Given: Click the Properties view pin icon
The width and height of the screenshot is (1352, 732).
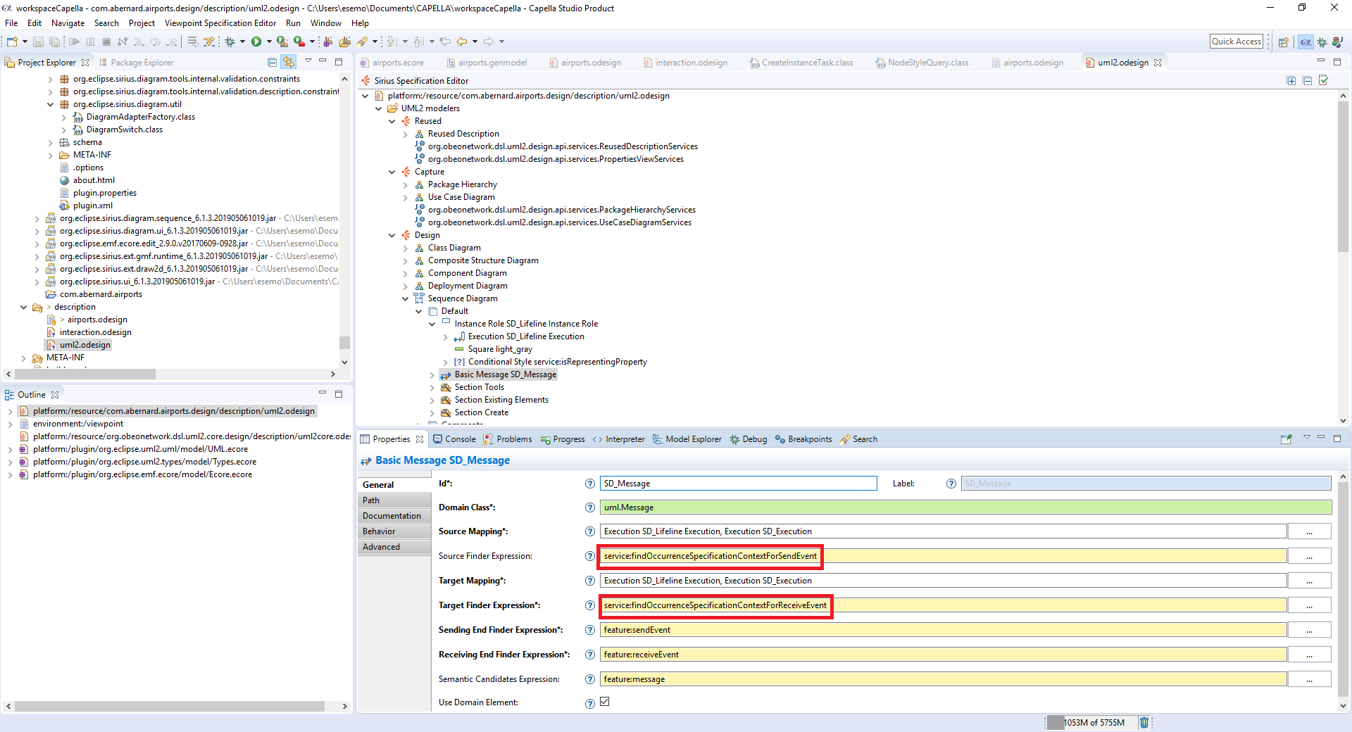Looking at the screenshot, I should coord(1286,438).
